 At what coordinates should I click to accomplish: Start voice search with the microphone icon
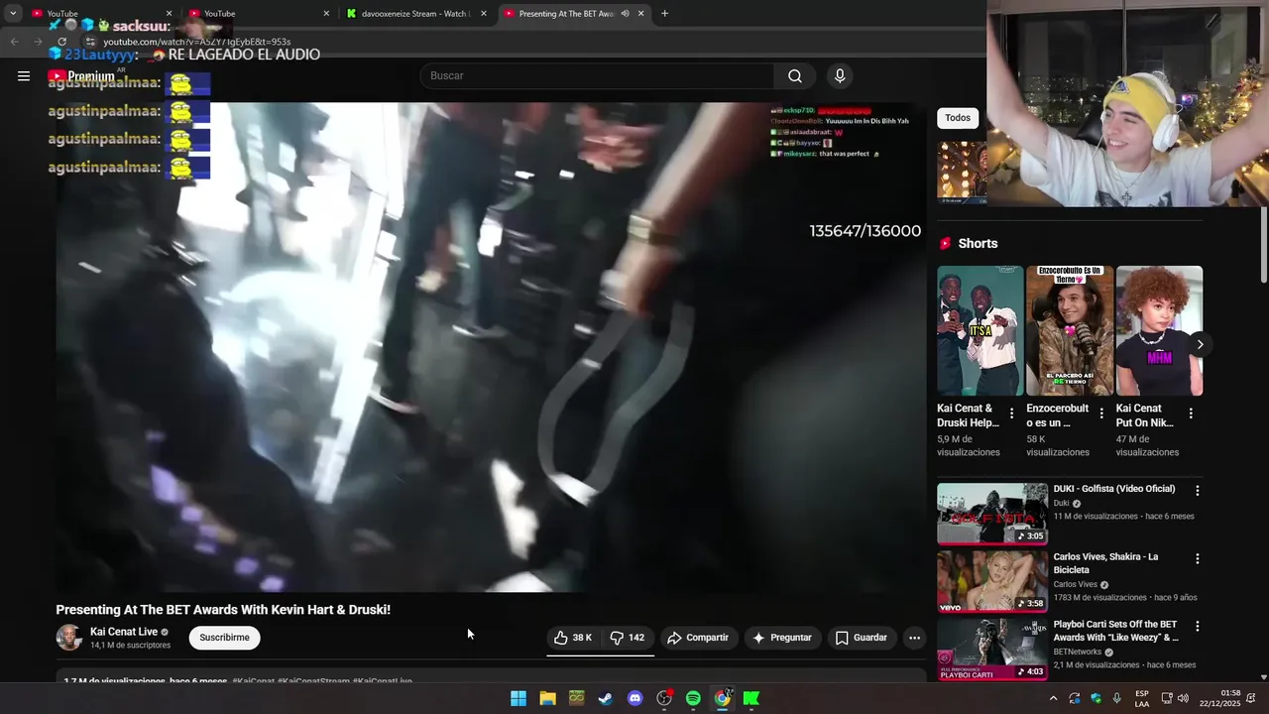[840, 76]
